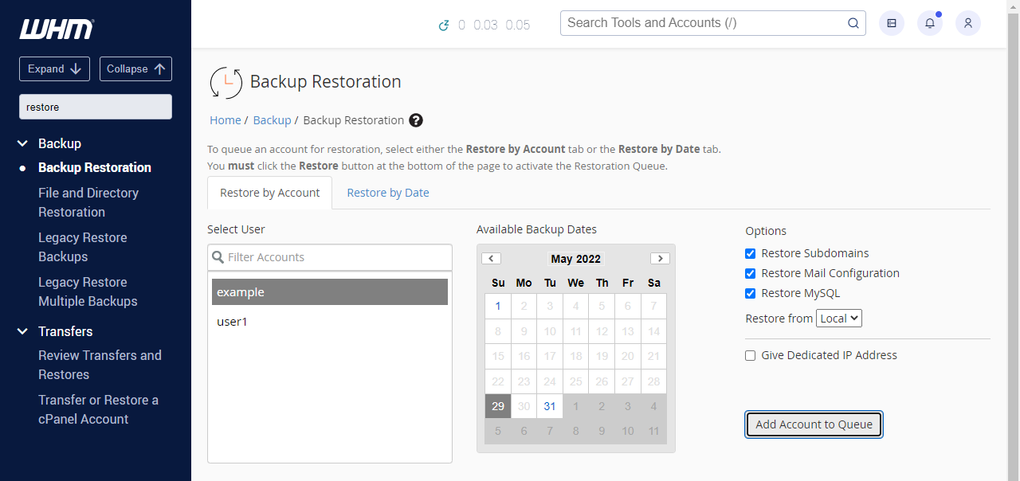Screen dimensions: 1020x481
Task: Switch to the Restore by Date tab
Action: click(x=387, y=193)
